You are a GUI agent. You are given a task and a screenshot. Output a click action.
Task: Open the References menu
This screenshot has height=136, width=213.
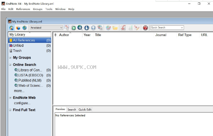click(x=23, y=9)
